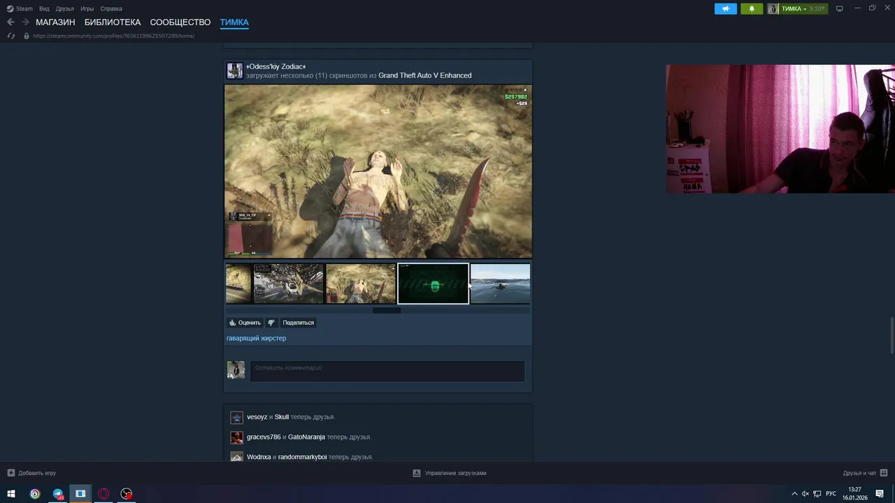Open the green notifications bell button
This screenshot has width=895, height=503.
[x=752, y=8]
